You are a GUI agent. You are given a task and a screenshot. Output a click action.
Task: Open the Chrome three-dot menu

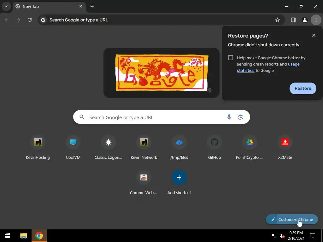(316, 20)
